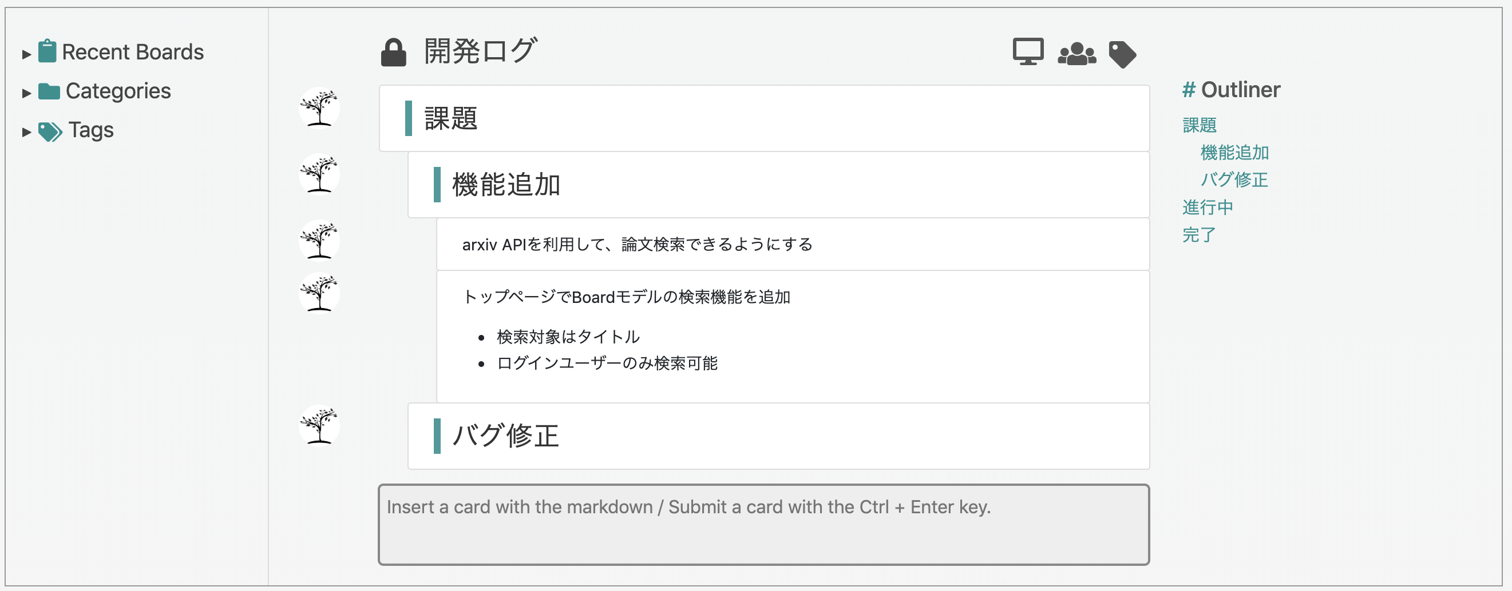This screenshot has height=591, width=1512.
Task: Open 課題 from the Outliner links
Action: [x=1198, y=125]
